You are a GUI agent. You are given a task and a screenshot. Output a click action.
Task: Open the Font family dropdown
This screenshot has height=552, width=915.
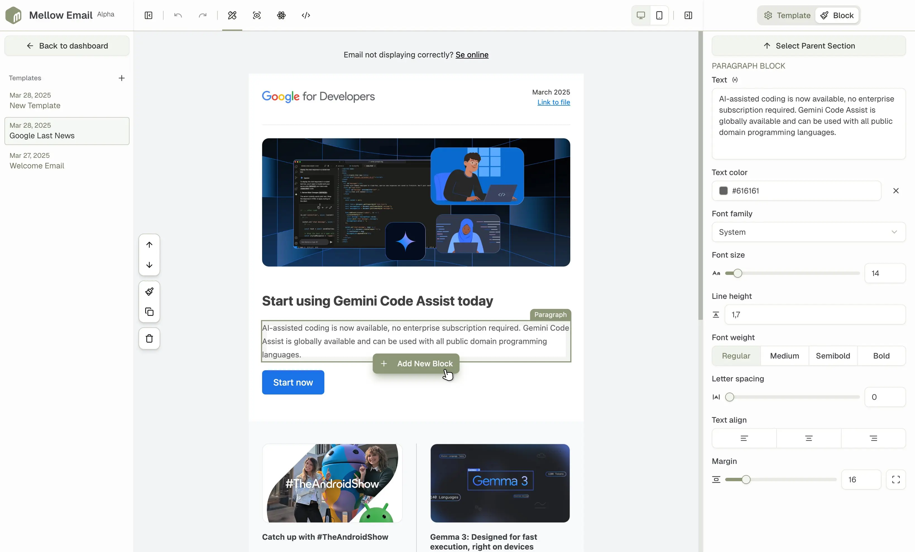[x=808, y=232]
